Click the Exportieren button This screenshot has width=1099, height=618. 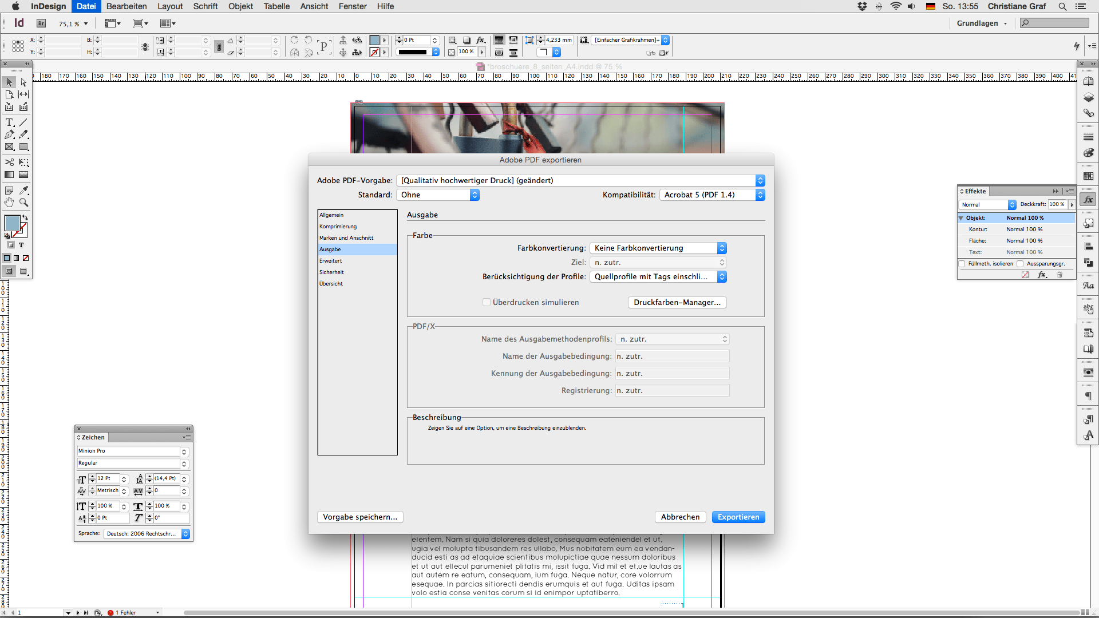[x=738, y=517]
